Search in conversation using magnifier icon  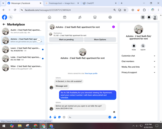143,46
